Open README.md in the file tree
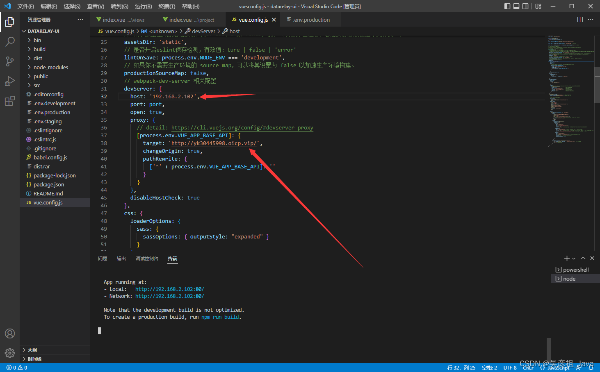This screenshot has width=600, height=372. click(x=55, y=193)
